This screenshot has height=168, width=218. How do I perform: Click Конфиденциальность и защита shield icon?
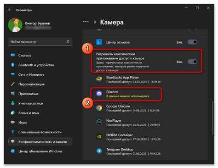(x=13, y=141)
